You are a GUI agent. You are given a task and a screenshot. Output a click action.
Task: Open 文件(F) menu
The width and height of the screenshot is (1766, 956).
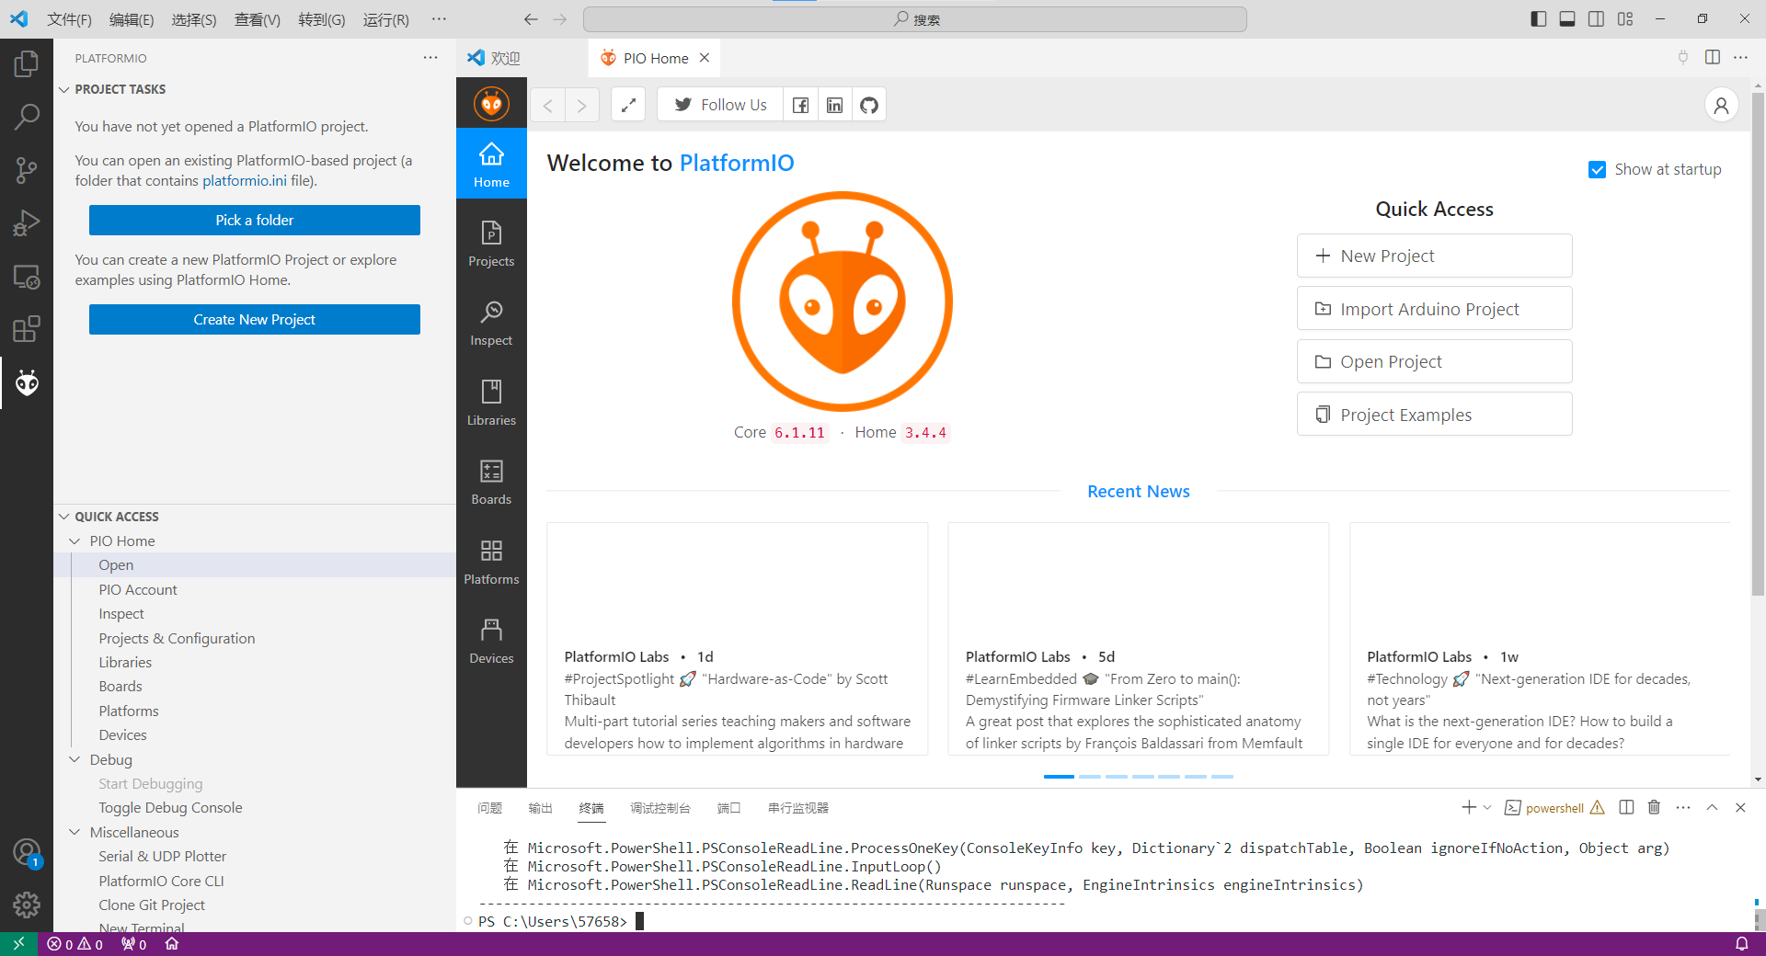[69, 19]
